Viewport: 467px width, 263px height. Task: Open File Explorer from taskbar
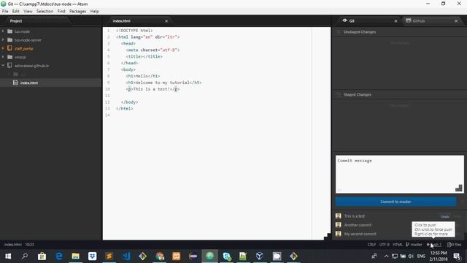[x=75, y=256]
